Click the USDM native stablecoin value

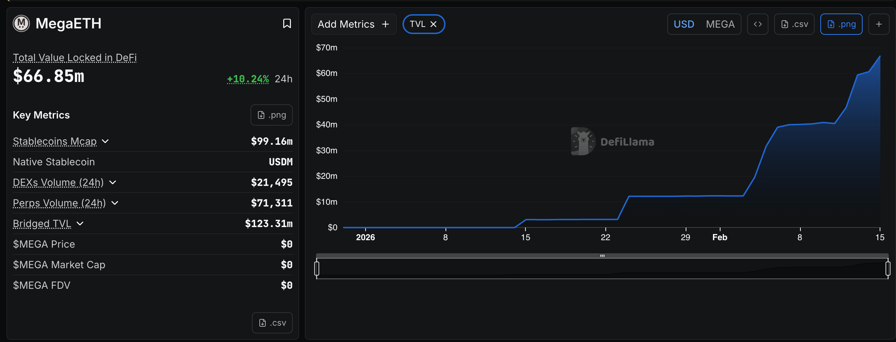pyautogui.click(x=281, y=162)
